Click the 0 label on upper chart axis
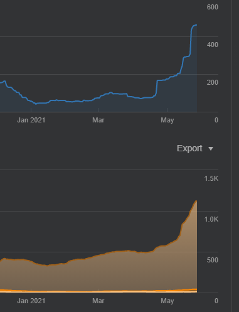This screenshot has height=312, width=239. click(x=216, y=120)
